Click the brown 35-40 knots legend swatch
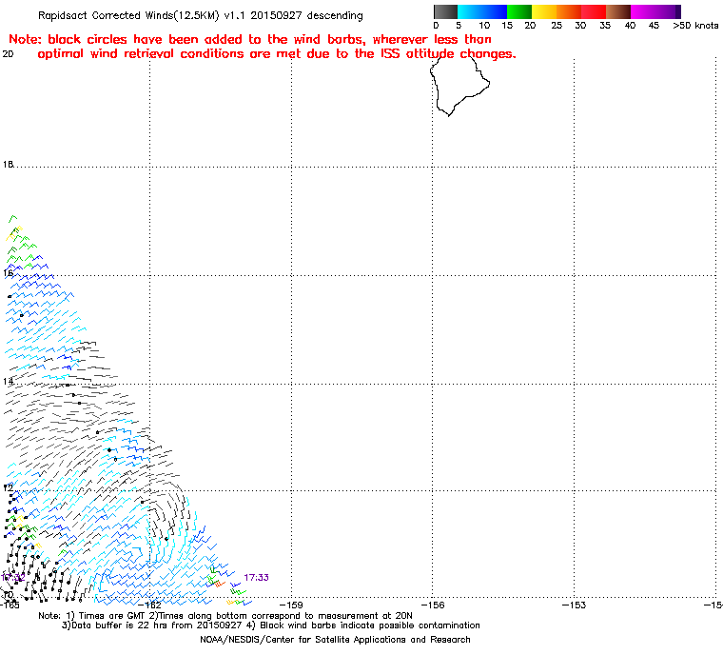Viewport: 723px width, 655px height. (x=618, y=11)
